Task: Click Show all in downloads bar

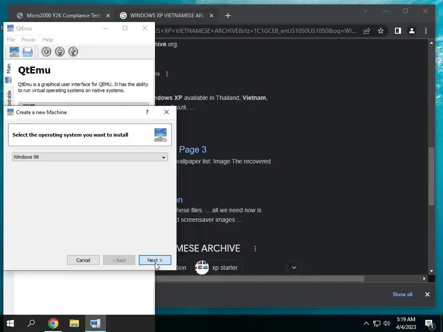Action: tap(402, 294)
